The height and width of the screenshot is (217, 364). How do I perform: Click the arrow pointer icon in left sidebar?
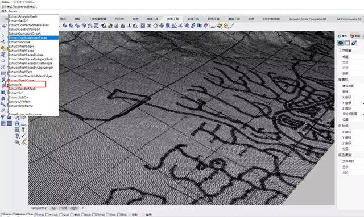click(3, 35)
